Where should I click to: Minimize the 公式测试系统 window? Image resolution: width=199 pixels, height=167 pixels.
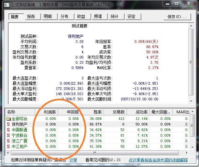[168, 4]
